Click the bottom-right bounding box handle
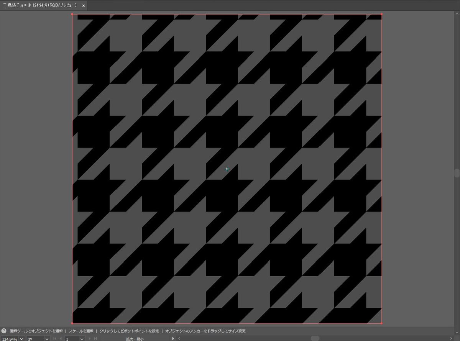Image resolution: width=460 pixels, height=341 pixels. coord(381,323)
